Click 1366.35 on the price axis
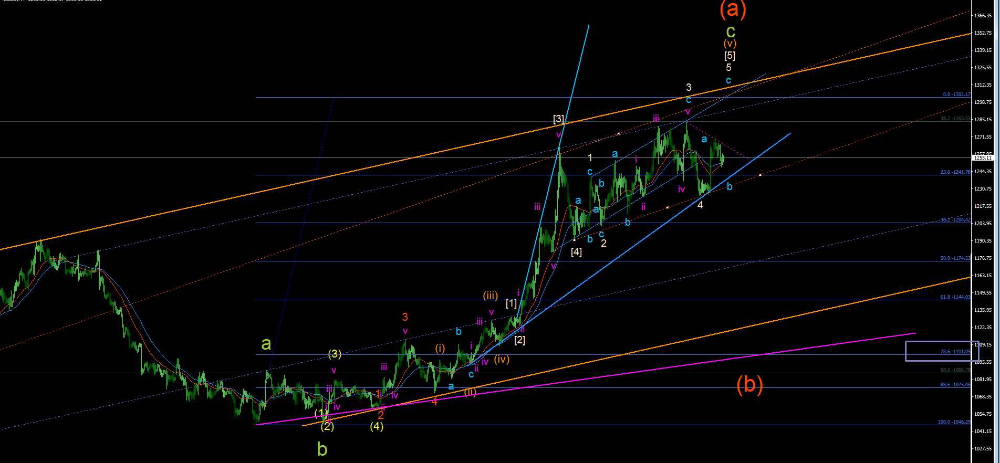Image resolution: width=1000 pixels, height=463 pixels. click(x=983, y=16)
